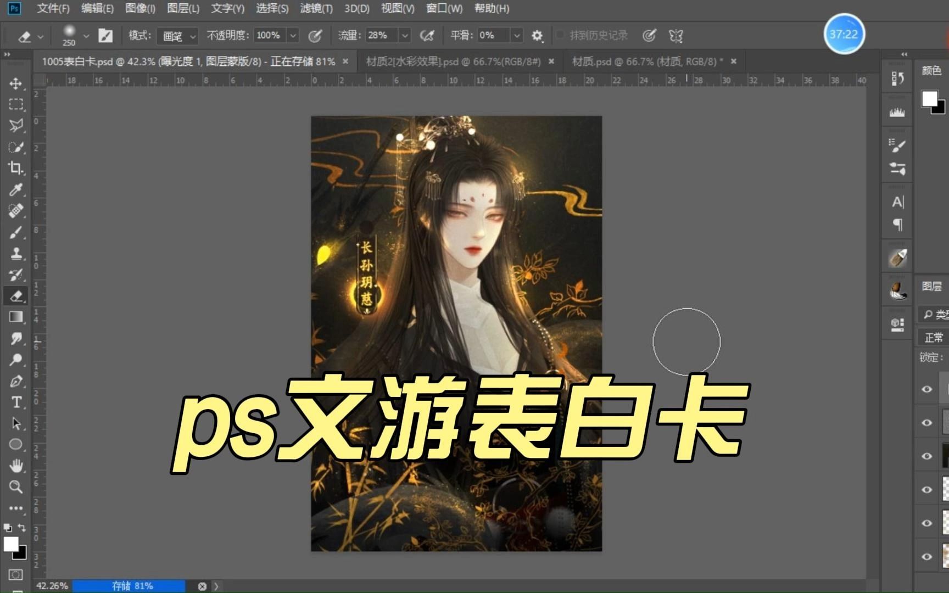
Task: Select the Dodge tool
Action: coord(15,360)
